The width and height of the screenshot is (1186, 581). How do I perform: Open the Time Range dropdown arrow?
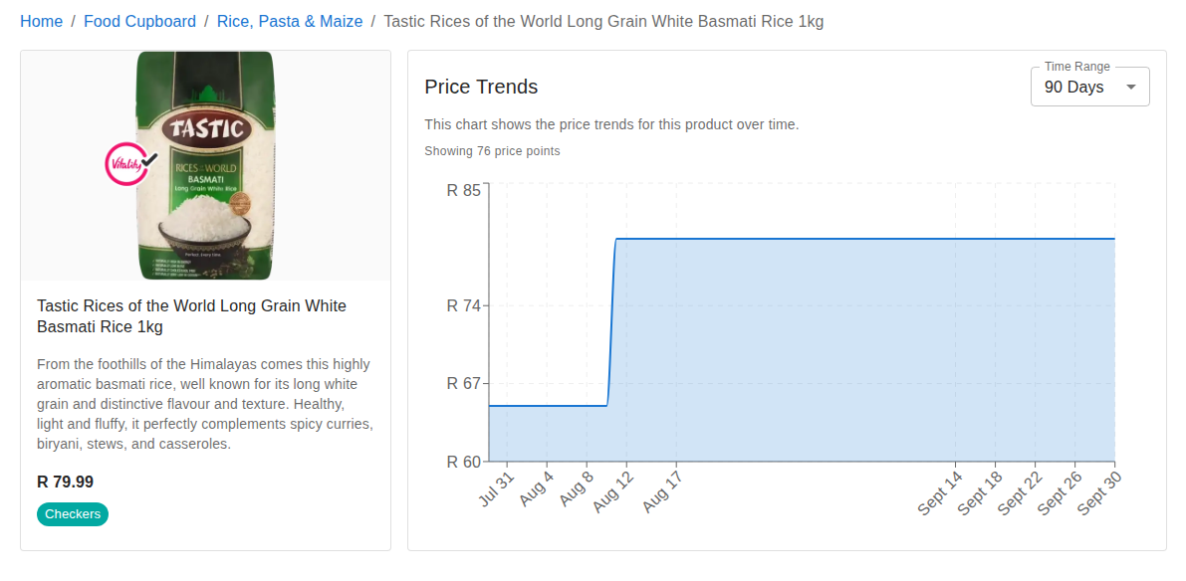(x=1130, y=88)
